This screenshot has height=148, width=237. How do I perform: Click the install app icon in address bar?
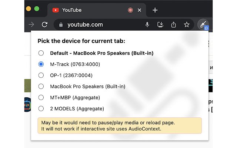coord(160,24)
